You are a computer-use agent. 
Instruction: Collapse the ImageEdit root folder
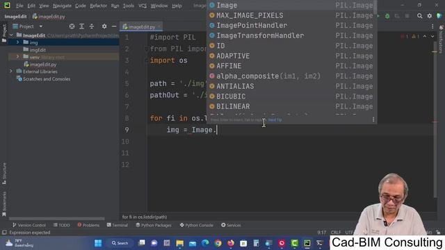coord(11,35)
